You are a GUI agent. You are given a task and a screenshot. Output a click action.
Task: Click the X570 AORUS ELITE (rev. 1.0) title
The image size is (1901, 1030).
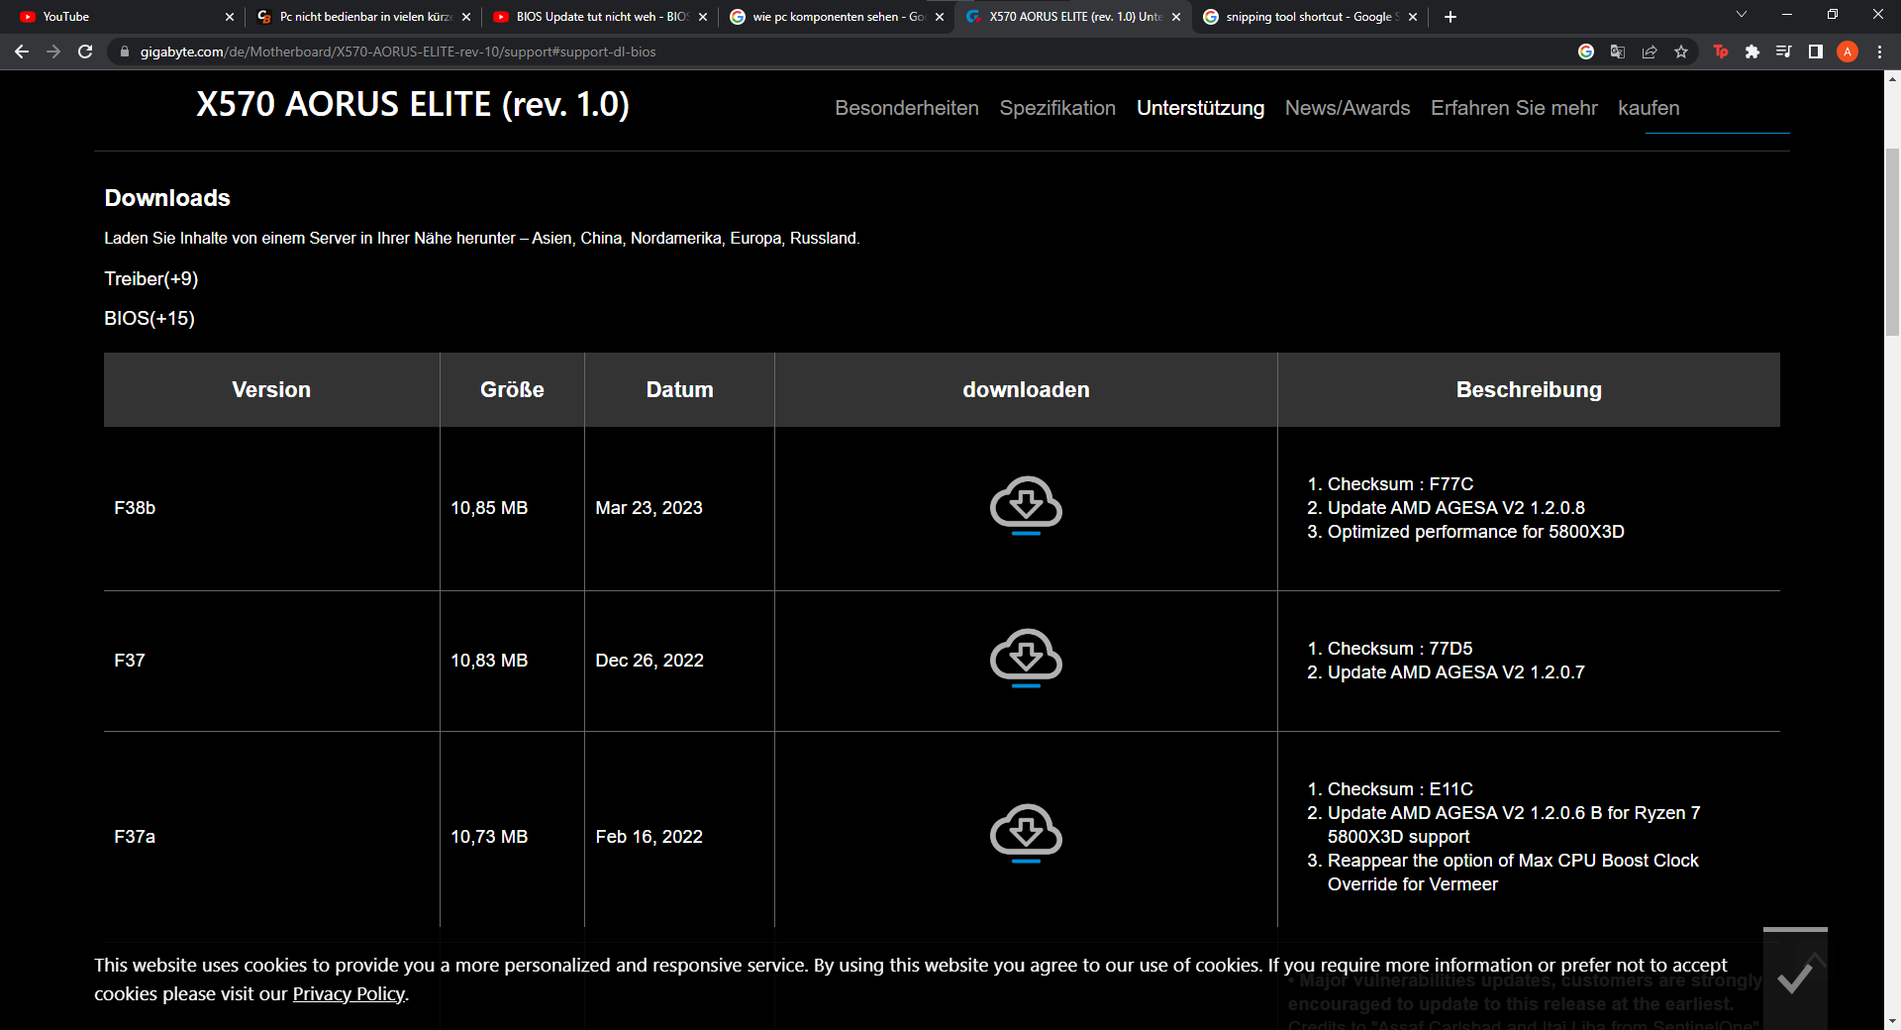pos(413,104)
